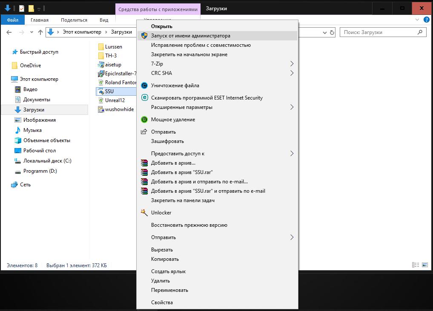Click the search magnifier icon
Screen dimensions: 433x311
point(420,32)
